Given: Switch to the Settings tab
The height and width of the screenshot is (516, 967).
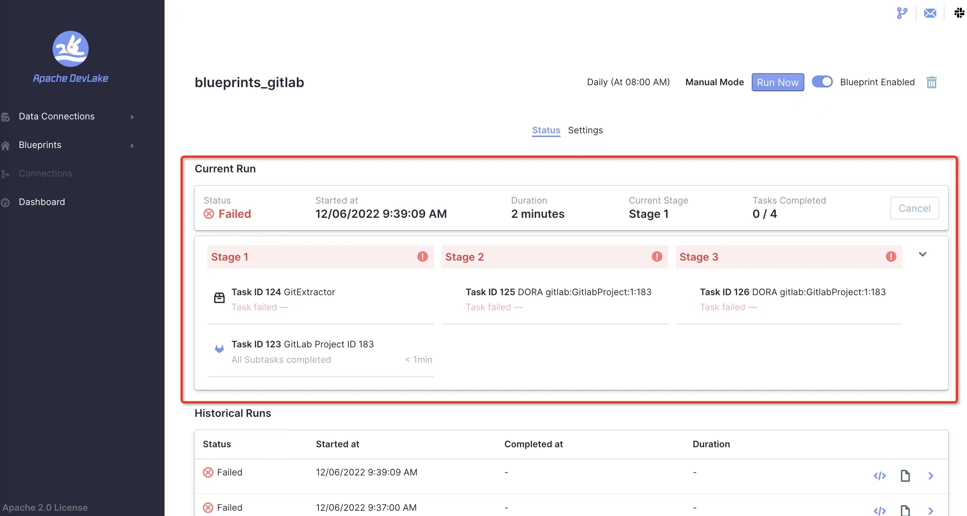Looking at the screenshot, I should (585, 130).
